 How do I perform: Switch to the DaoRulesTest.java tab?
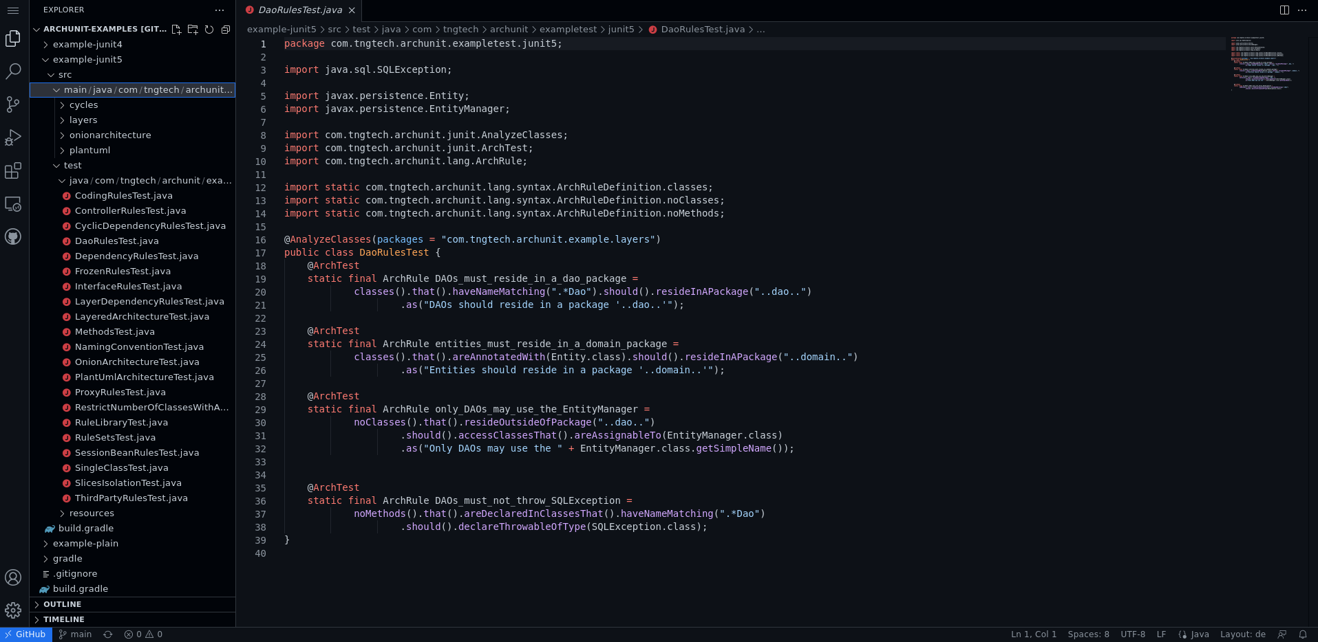pyautogui.click(x=299, y=10)
